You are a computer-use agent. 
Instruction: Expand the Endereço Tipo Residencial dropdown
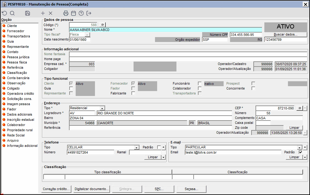pos(102,108)
